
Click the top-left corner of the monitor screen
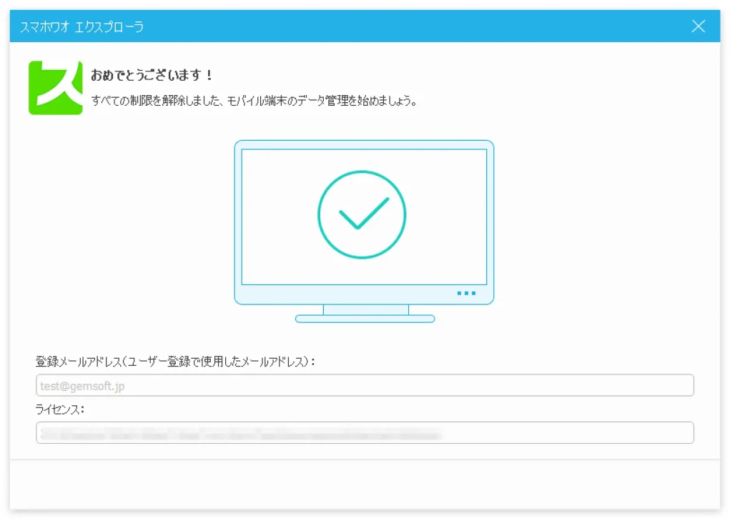point(244,152)
